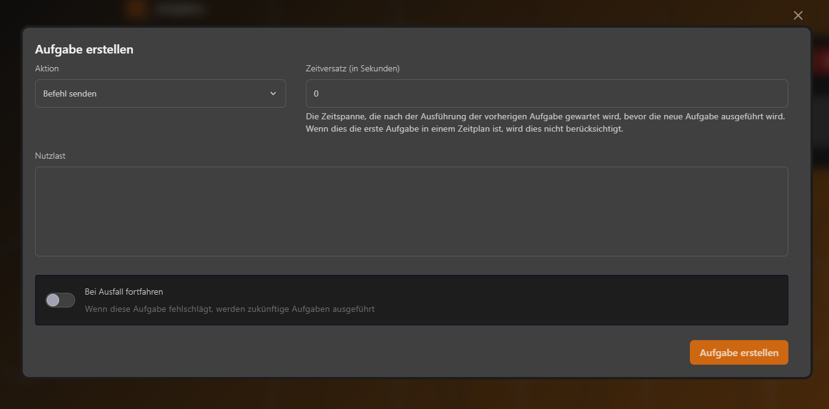Click the Zeitversatz (in Sekunden) label

click(x=353, y=68)
